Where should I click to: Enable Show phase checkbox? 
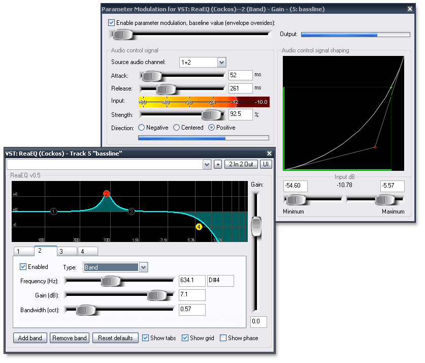coord(223,338)
